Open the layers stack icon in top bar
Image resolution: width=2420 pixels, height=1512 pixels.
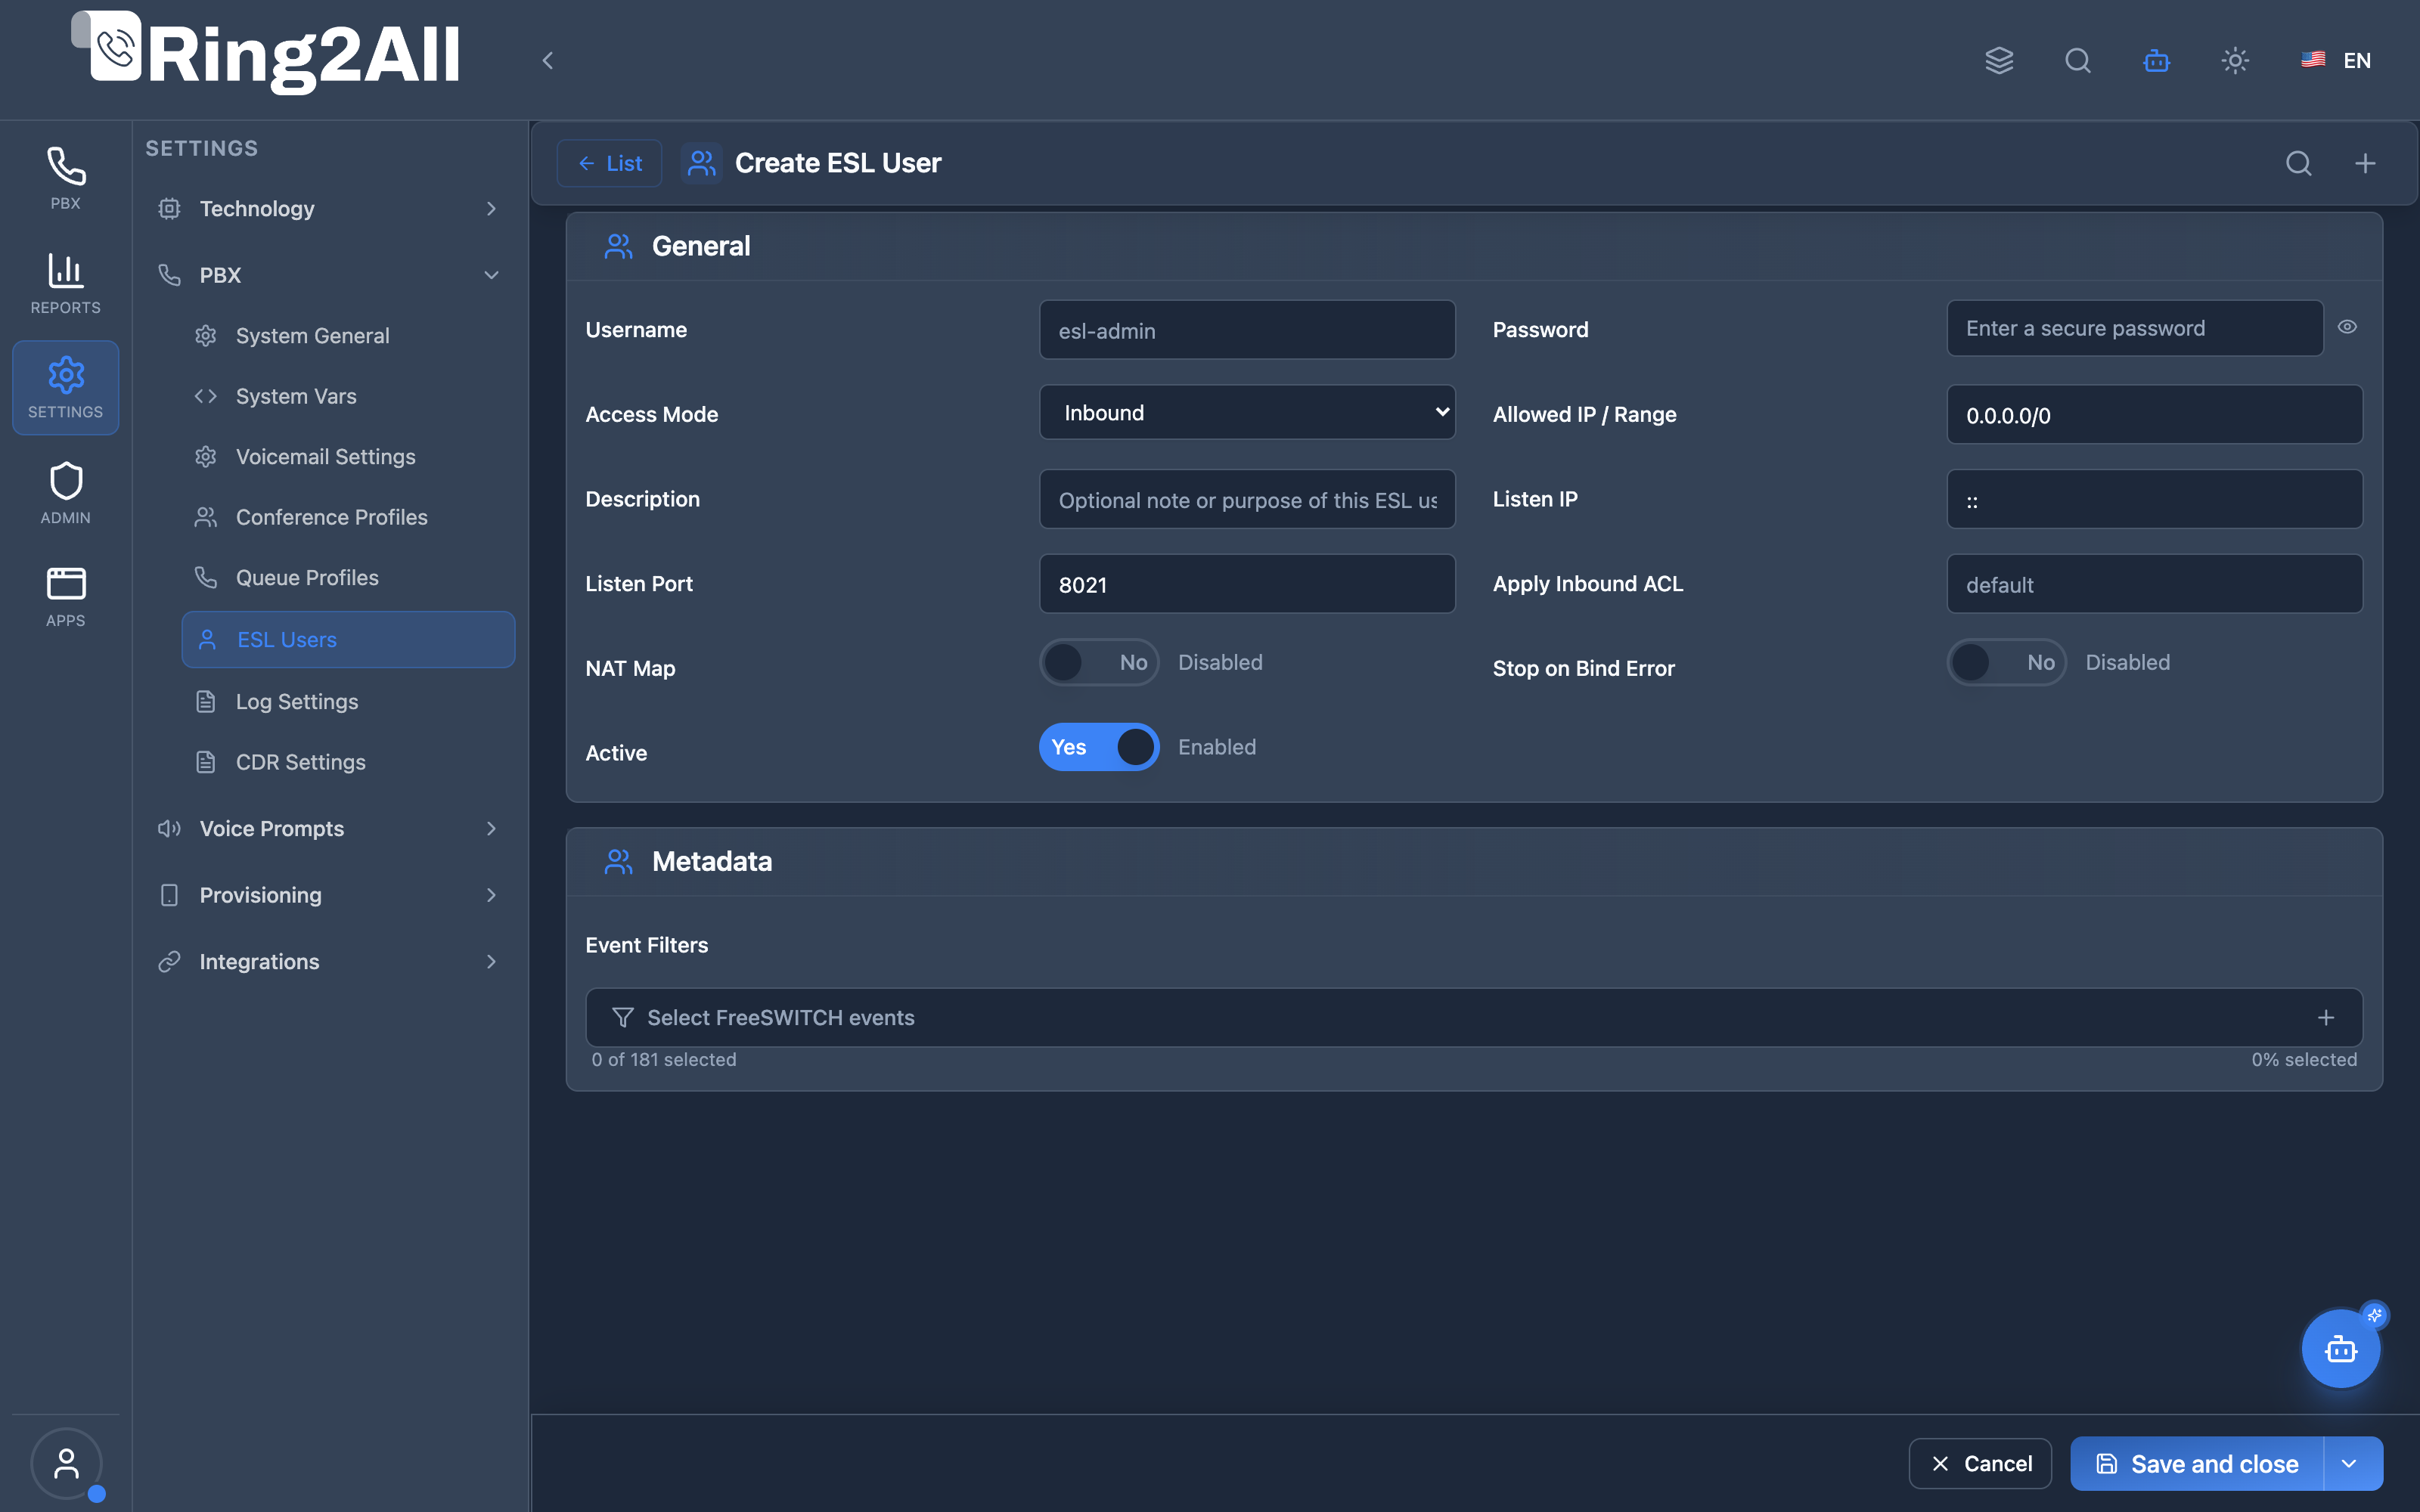pos(1999,60)
